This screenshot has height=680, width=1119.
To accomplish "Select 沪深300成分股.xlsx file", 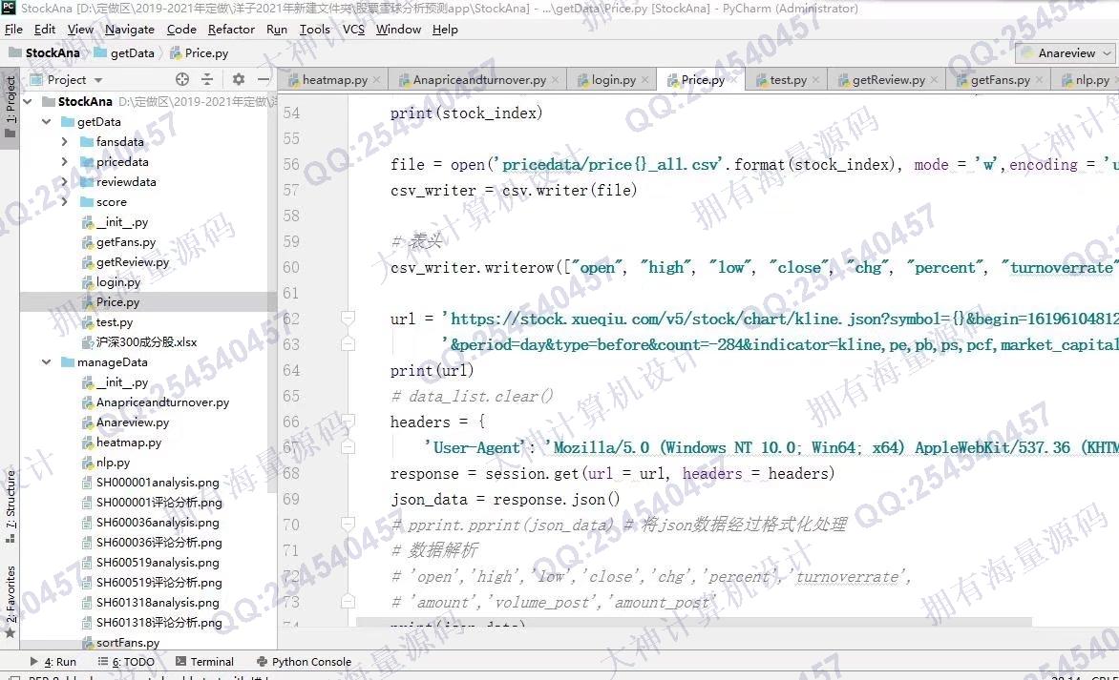I will click(x=146, y=342).
